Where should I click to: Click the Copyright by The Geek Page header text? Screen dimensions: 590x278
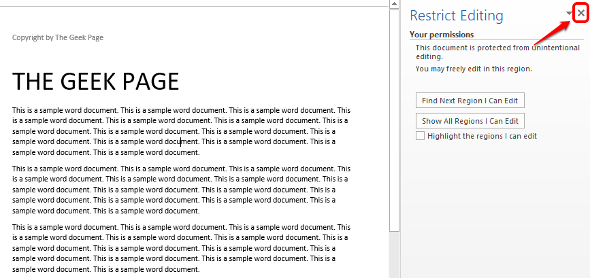(58, 37)
